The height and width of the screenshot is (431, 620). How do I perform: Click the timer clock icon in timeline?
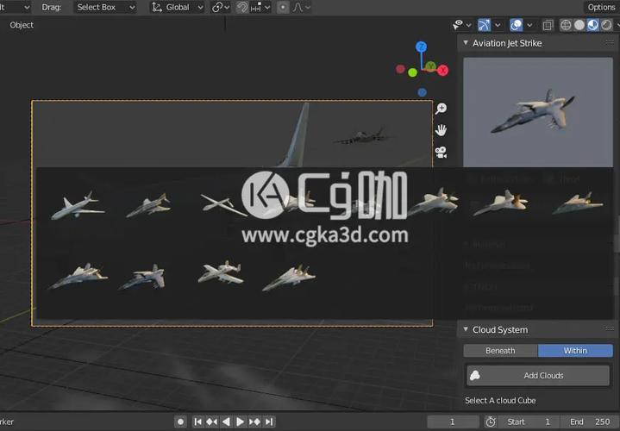click(x=491, y=422)
